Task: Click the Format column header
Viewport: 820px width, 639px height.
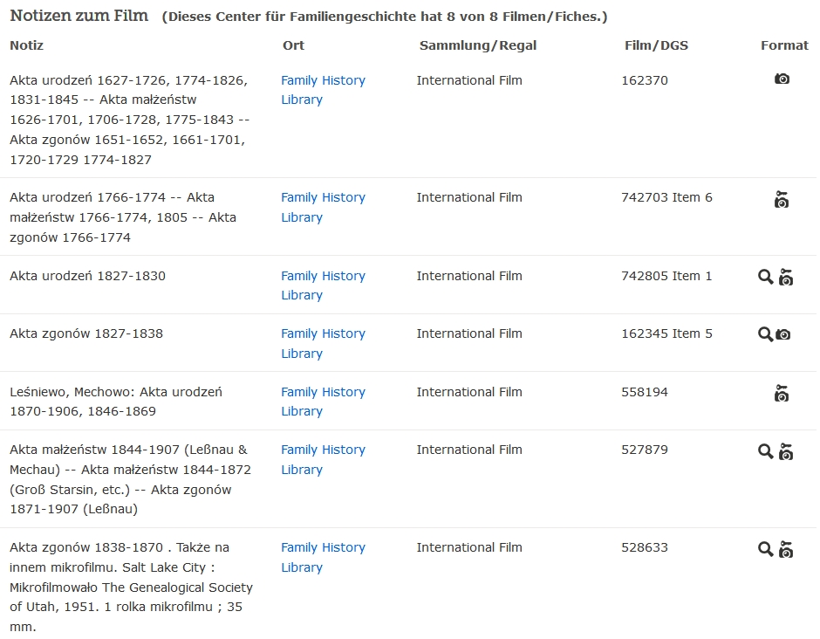Action: pyautogui.click(x=784, y=45)
